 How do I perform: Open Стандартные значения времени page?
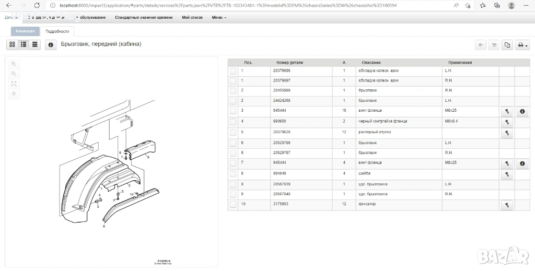point(143,17)
